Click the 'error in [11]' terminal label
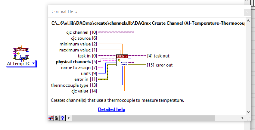 tap(86, 79)
